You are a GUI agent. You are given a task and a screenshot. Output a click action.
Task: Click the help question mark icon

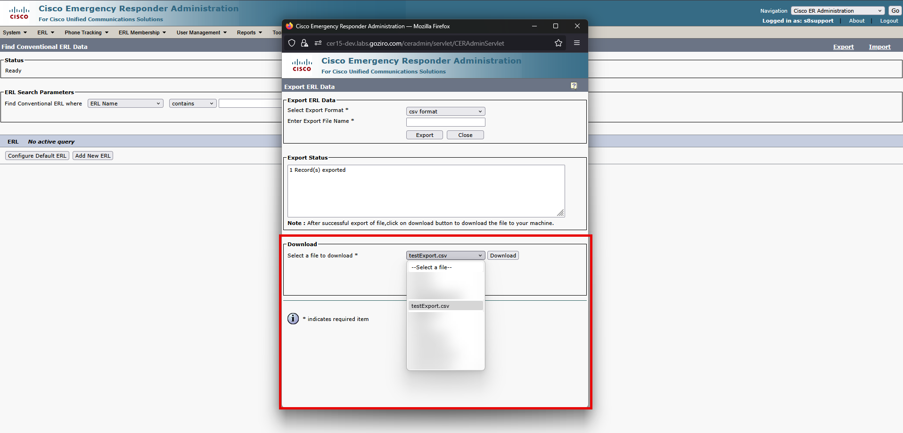574,86
